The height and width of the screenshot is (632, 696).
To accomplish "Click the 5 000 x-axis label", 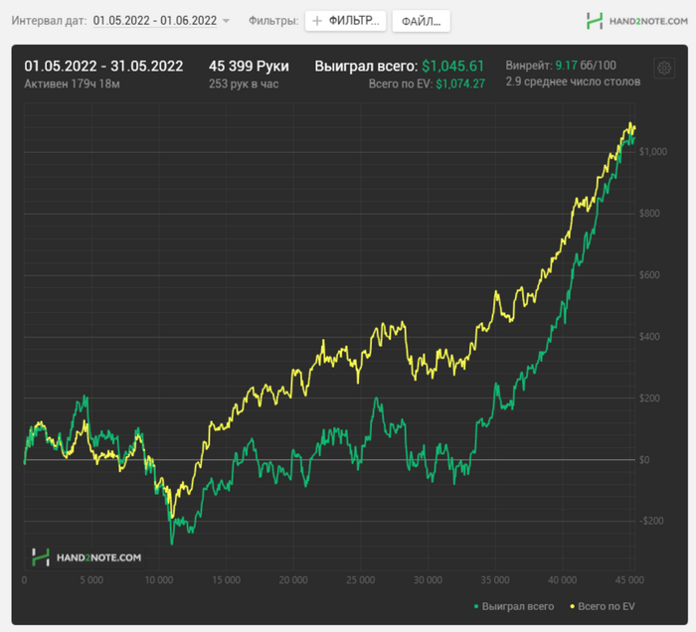I will [91, 579].
